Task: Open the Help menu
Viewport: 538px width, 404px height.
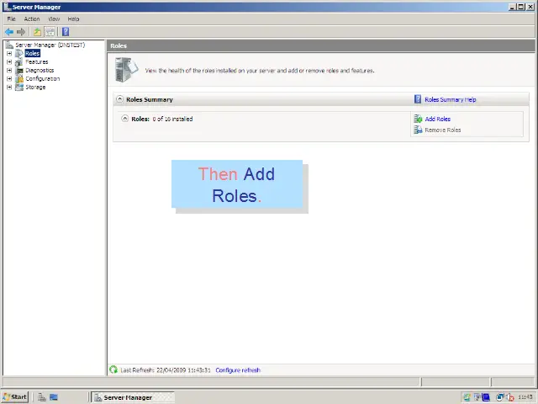Action: [x=73, y=19]
